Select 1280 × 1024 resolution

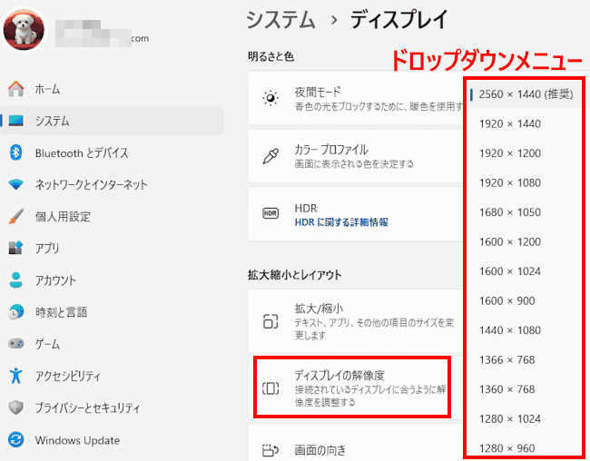pos(510,419)
